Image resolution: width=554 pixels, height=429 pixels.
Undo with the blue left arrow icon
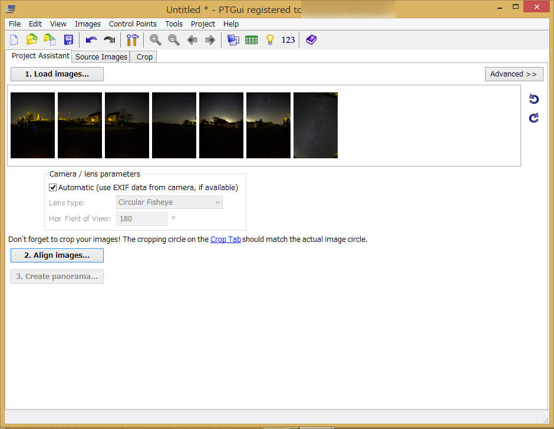pyautogui.click(x=91, y=40)
